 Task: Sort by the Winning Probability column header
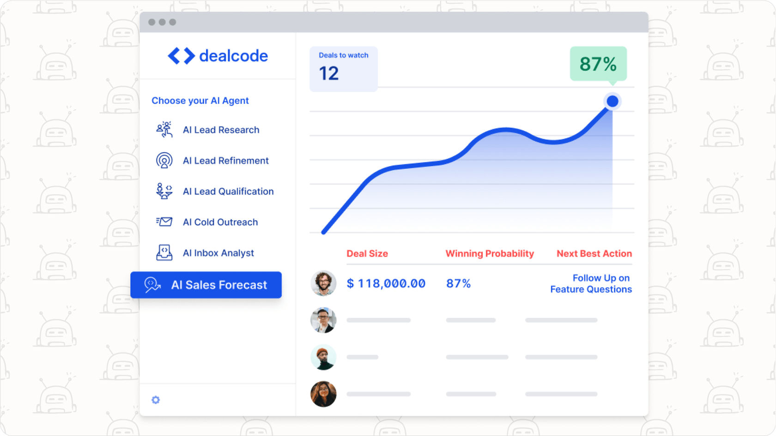(x=490, y=253)
